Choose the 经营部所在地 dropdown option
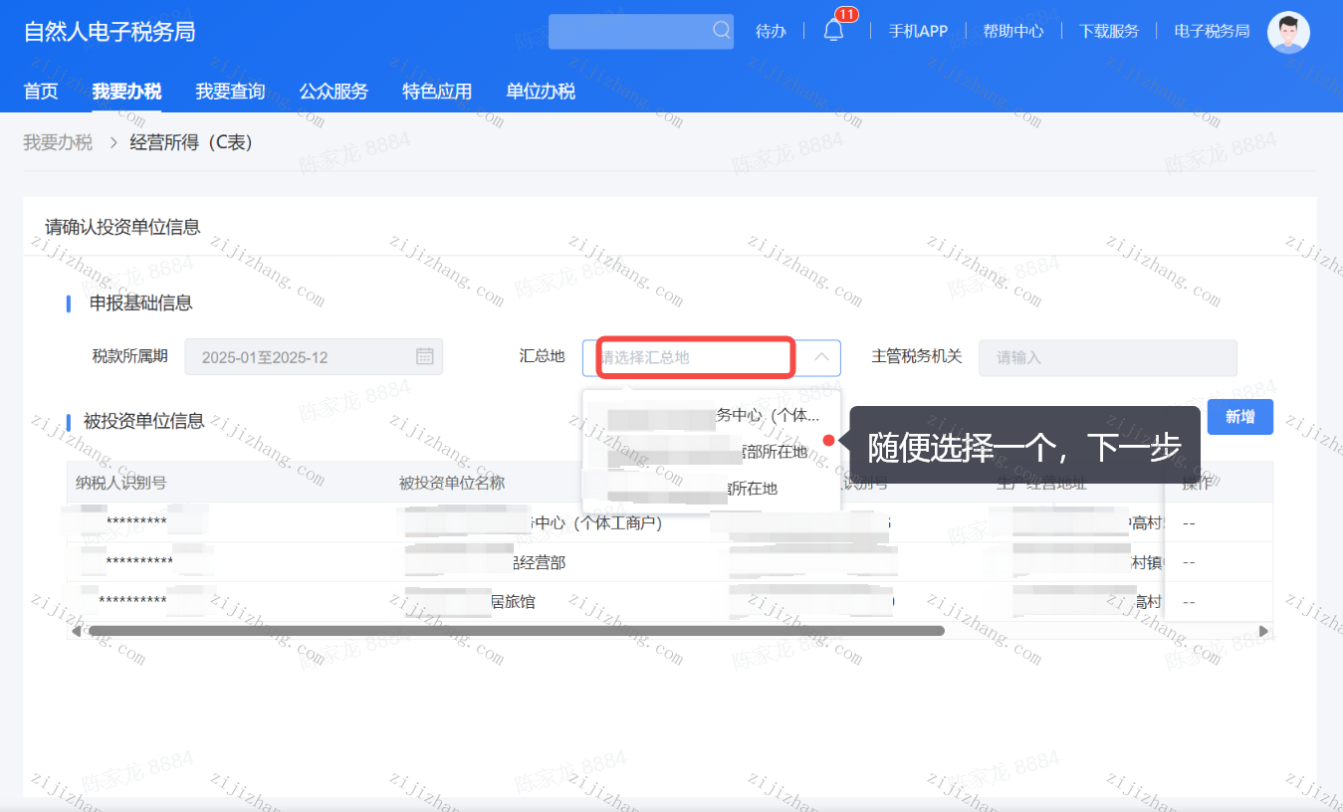 pos(711,451)
